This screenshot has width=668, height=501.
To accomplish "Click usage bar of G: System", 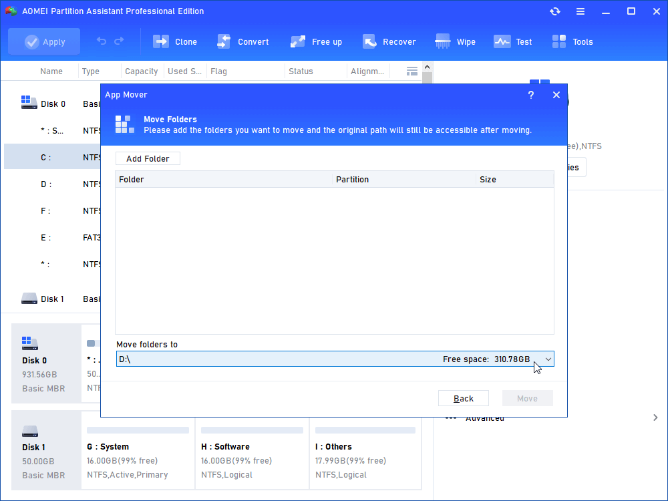I will point(138,430).
